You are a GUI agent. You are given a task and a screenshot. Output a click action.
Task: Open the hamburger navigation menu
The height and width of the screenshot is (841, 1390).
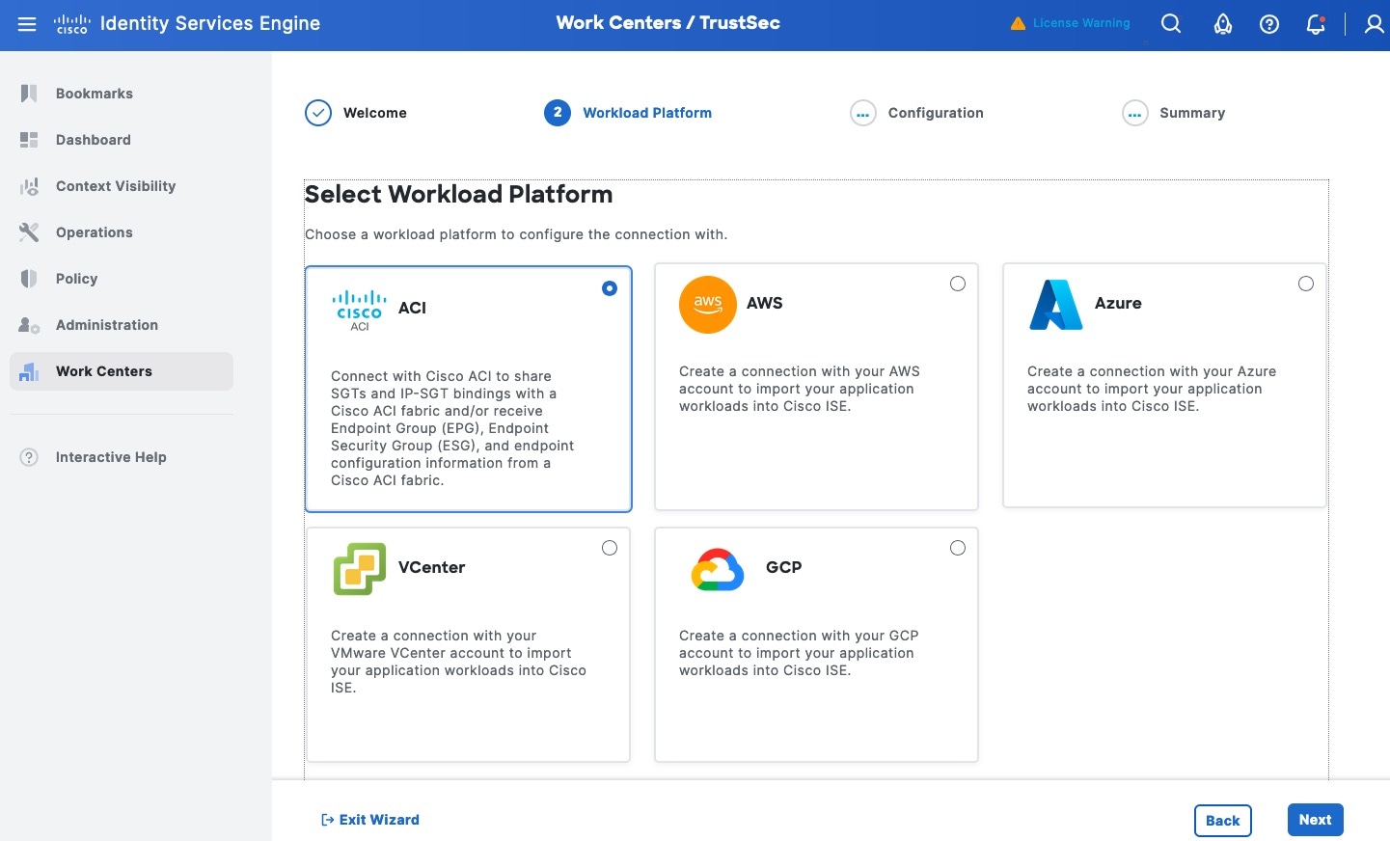click(x=27, y=24)
